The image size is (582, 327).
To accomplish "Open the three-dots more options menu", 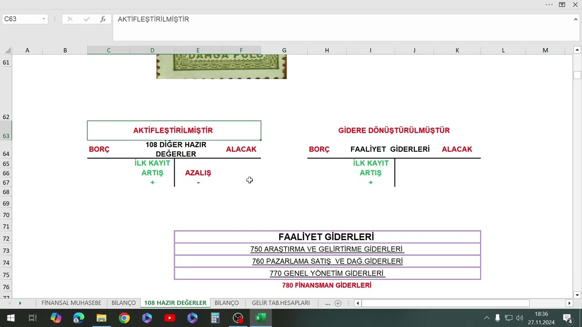I will (x=549, y=5).
